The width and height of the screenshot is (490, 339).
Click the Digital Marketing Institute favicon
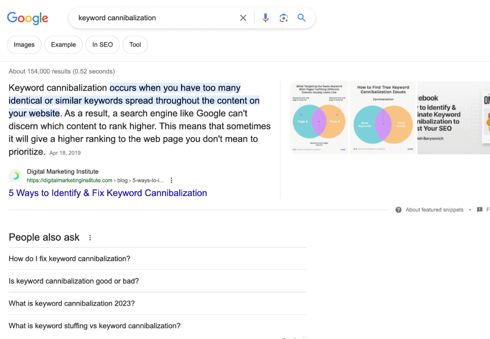click(15, 176)
